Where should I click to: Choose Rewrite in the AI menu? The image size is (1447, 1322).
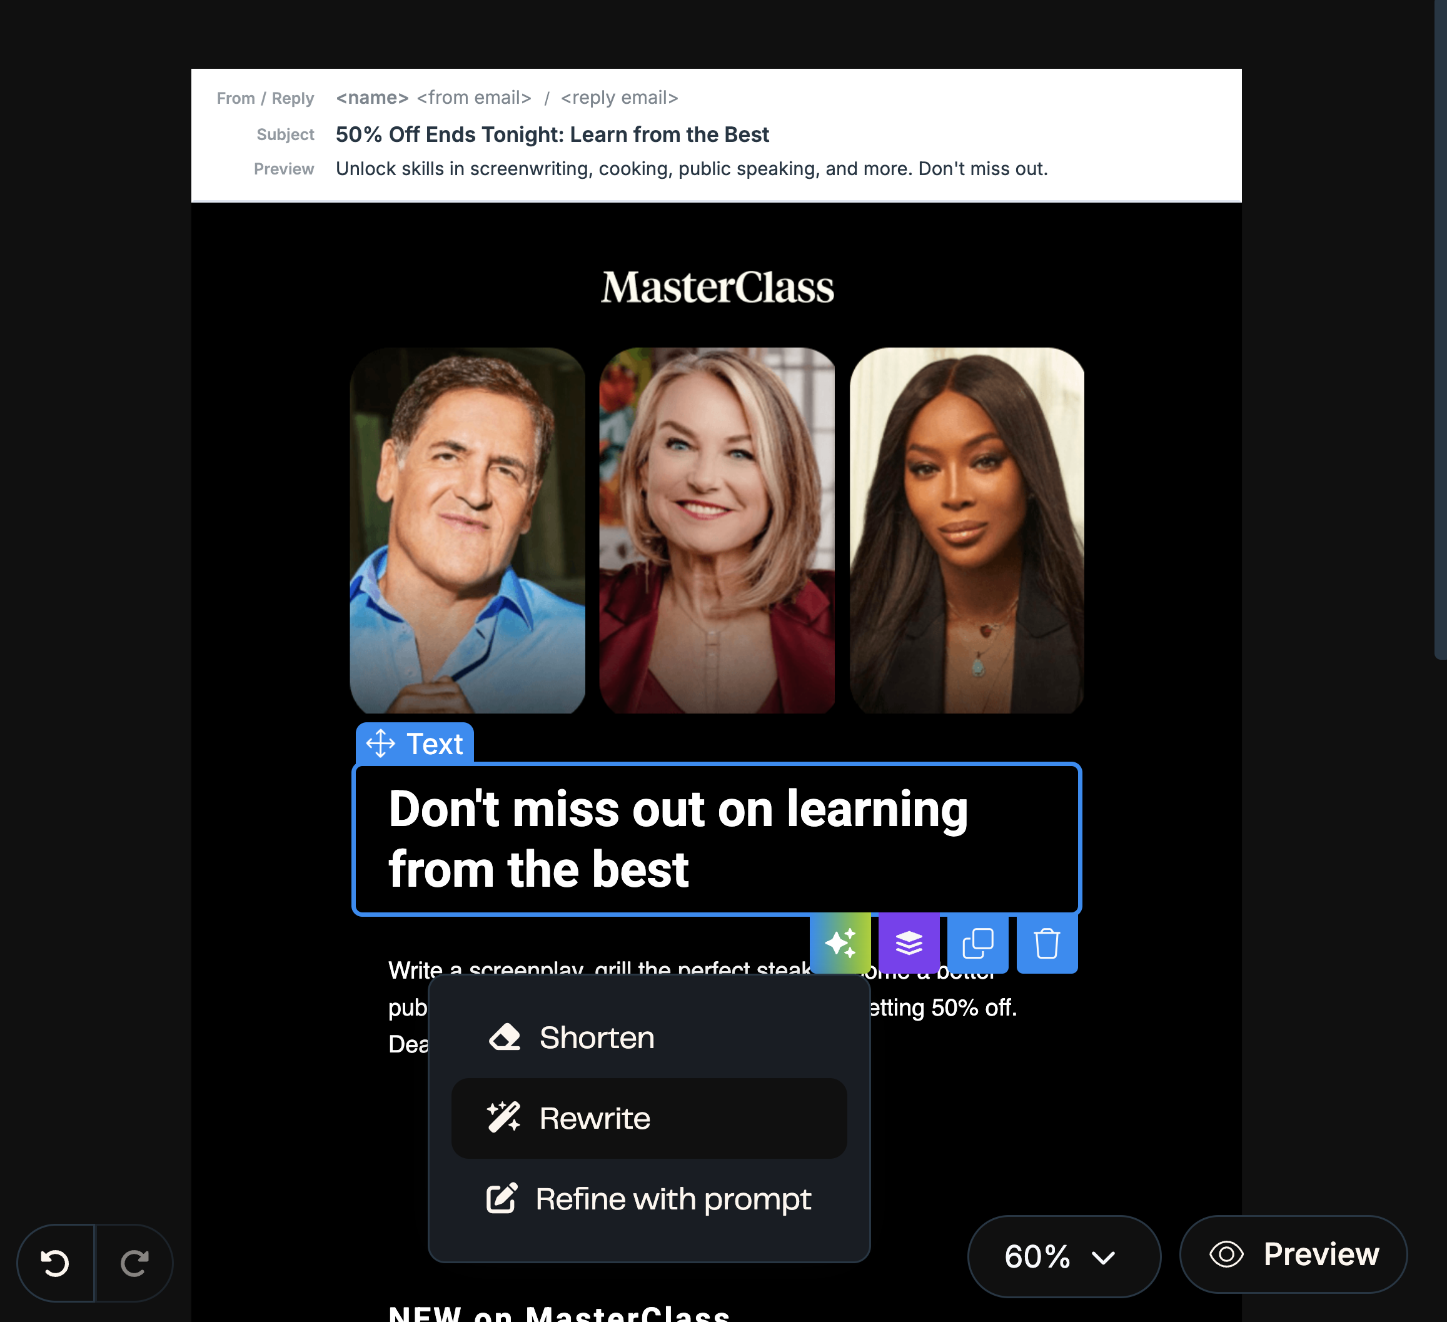(x=649, y=1118)
